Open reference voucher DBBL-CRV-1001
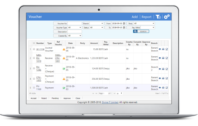Image resolution: width=198 pixels, height=126 pixels. pyautogui.click(x=58, y=58)
